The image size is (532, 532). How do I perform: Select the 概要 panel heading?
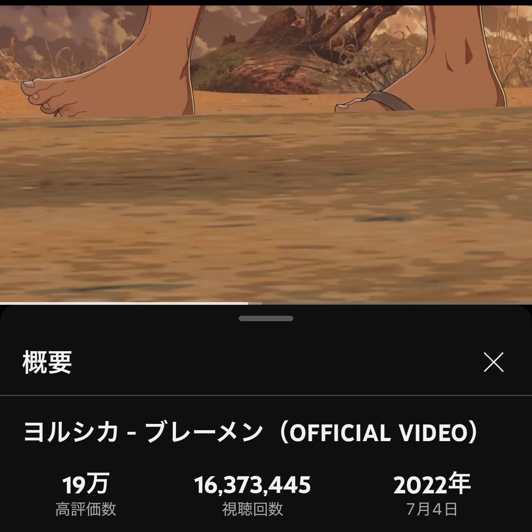[x=47, y=363]
